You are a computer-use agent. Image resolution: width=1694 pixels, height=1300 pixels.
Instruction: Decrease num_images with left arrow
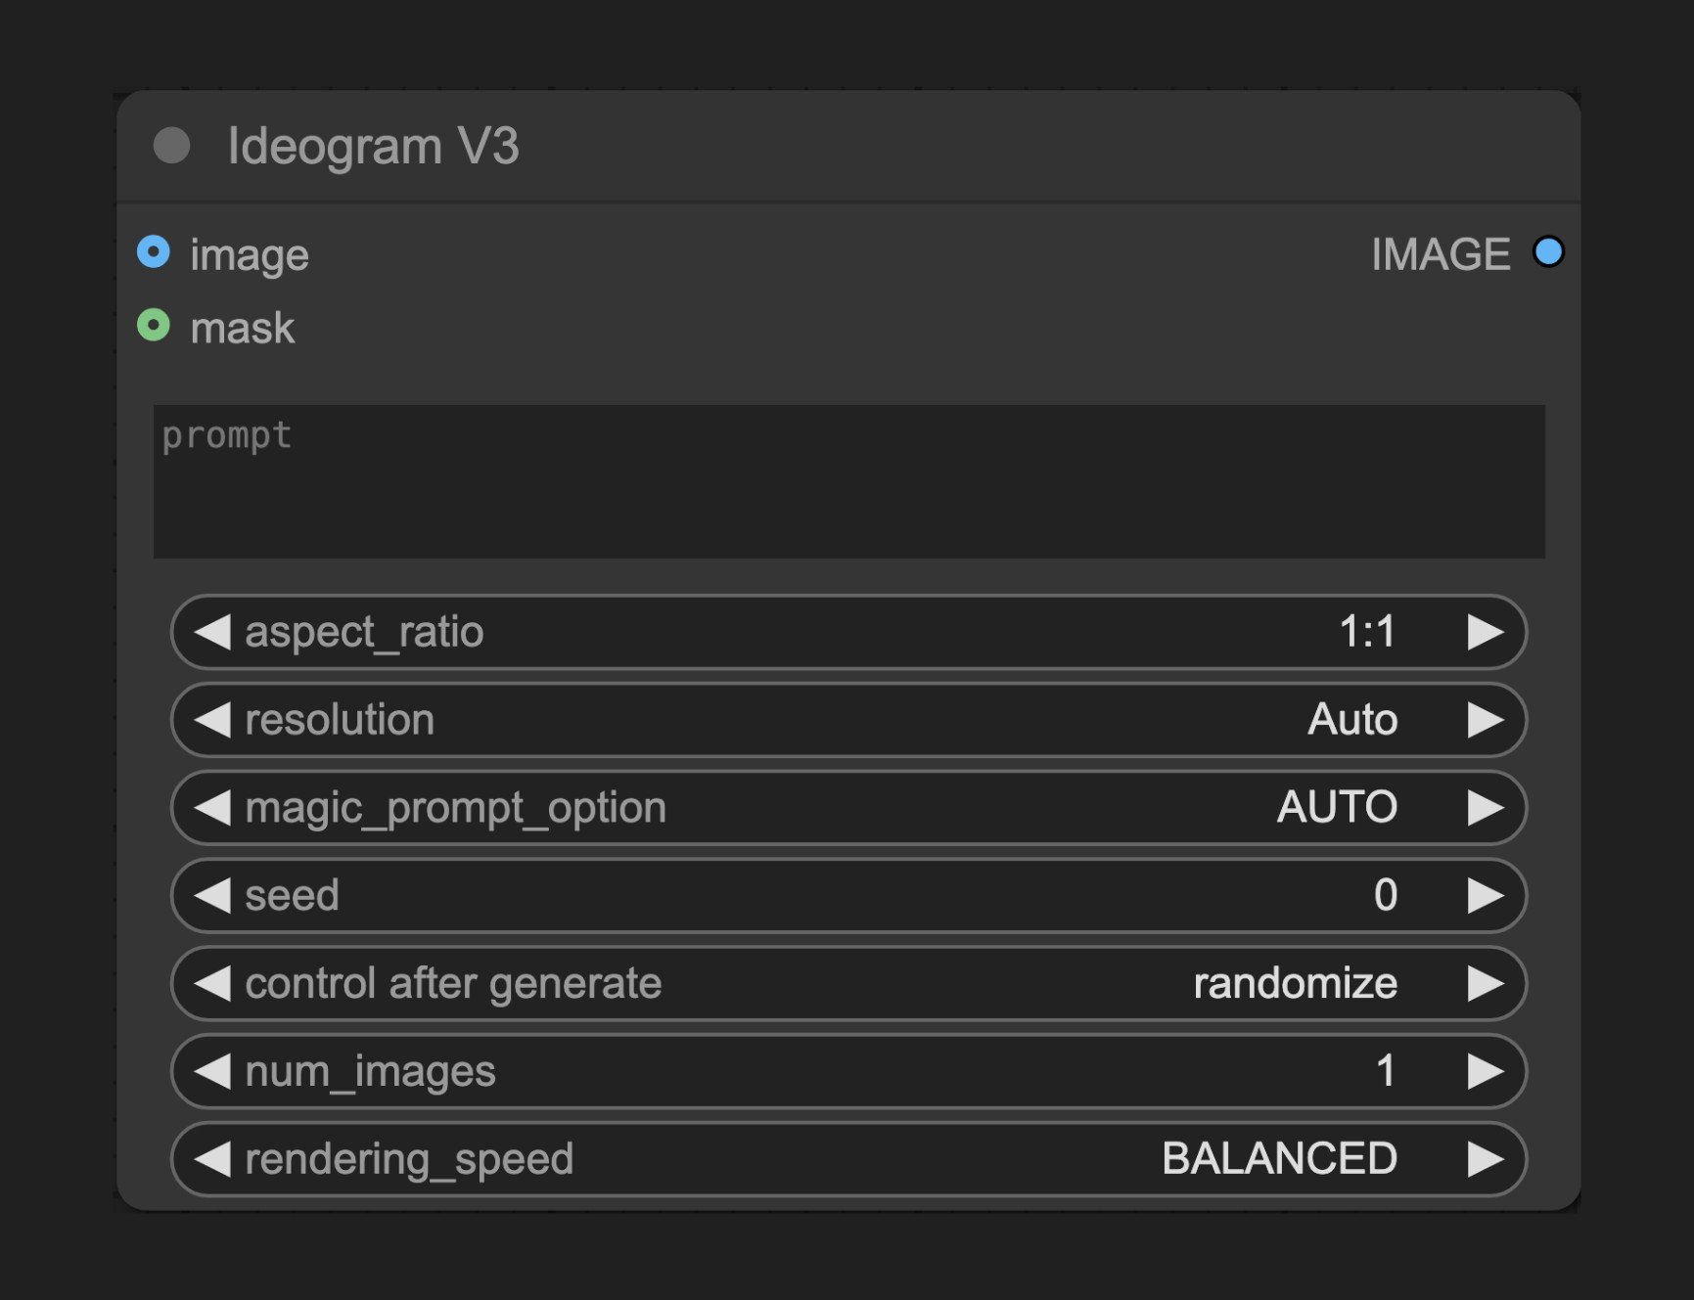pos(211,1071)
